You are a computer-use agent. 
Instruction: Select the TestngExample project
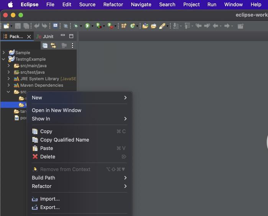pyautogui.click(x=30, y=59)
